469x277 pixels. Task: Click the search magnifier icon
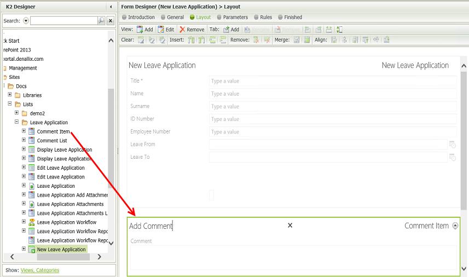click(x=101, y=21)
